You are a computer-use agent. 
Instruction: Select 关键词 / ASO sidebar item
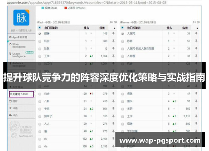click(21, 94)
